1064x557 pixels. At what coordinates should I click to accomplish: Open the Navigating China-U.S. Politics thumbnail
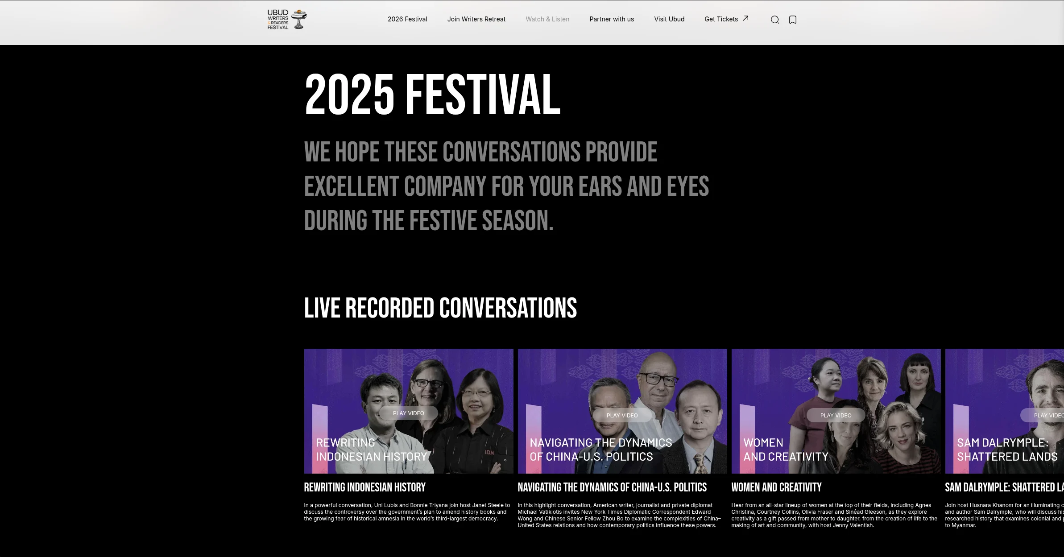tap(622, 411)
